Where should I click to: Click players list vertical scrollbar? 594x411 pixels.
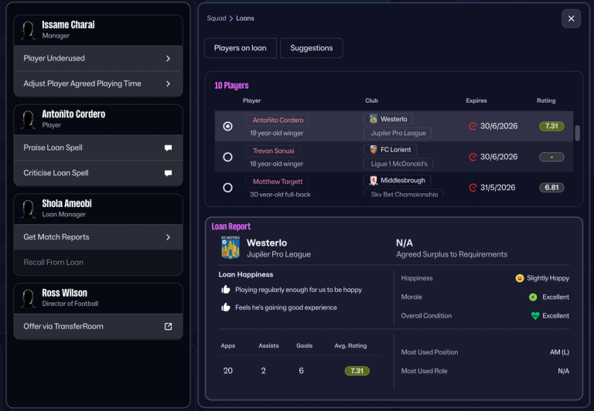577,133
